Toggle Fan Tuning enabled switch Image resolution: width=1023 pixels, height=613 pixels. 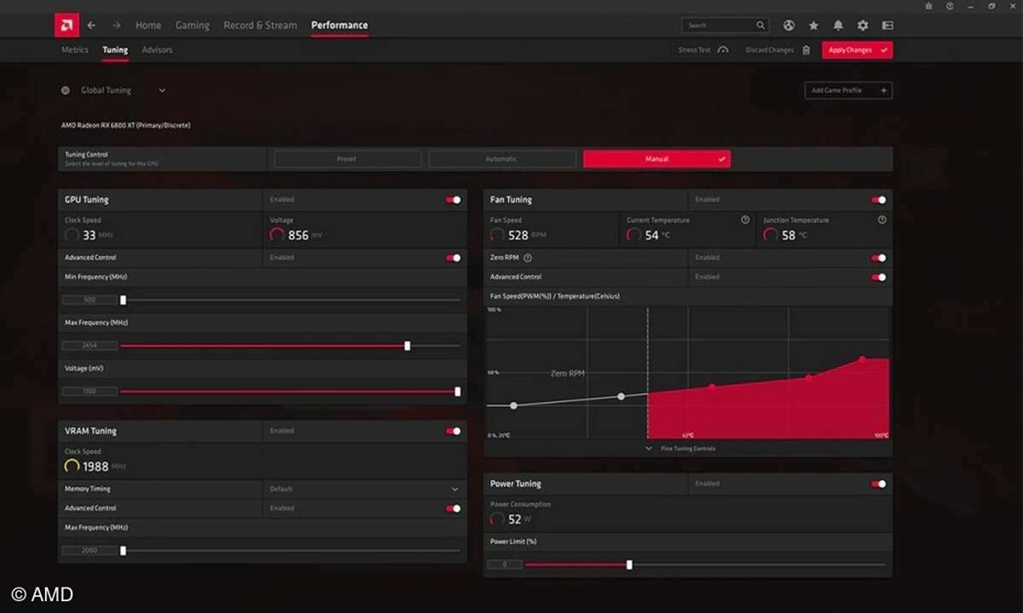(x=878, y=199)
